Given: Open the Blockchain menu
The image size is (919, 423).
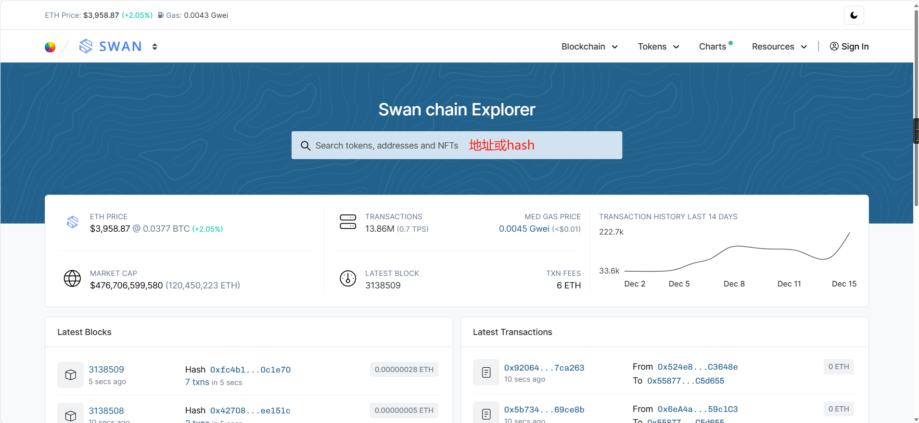Looking at the screenshot, I should (x=589, y=47).
